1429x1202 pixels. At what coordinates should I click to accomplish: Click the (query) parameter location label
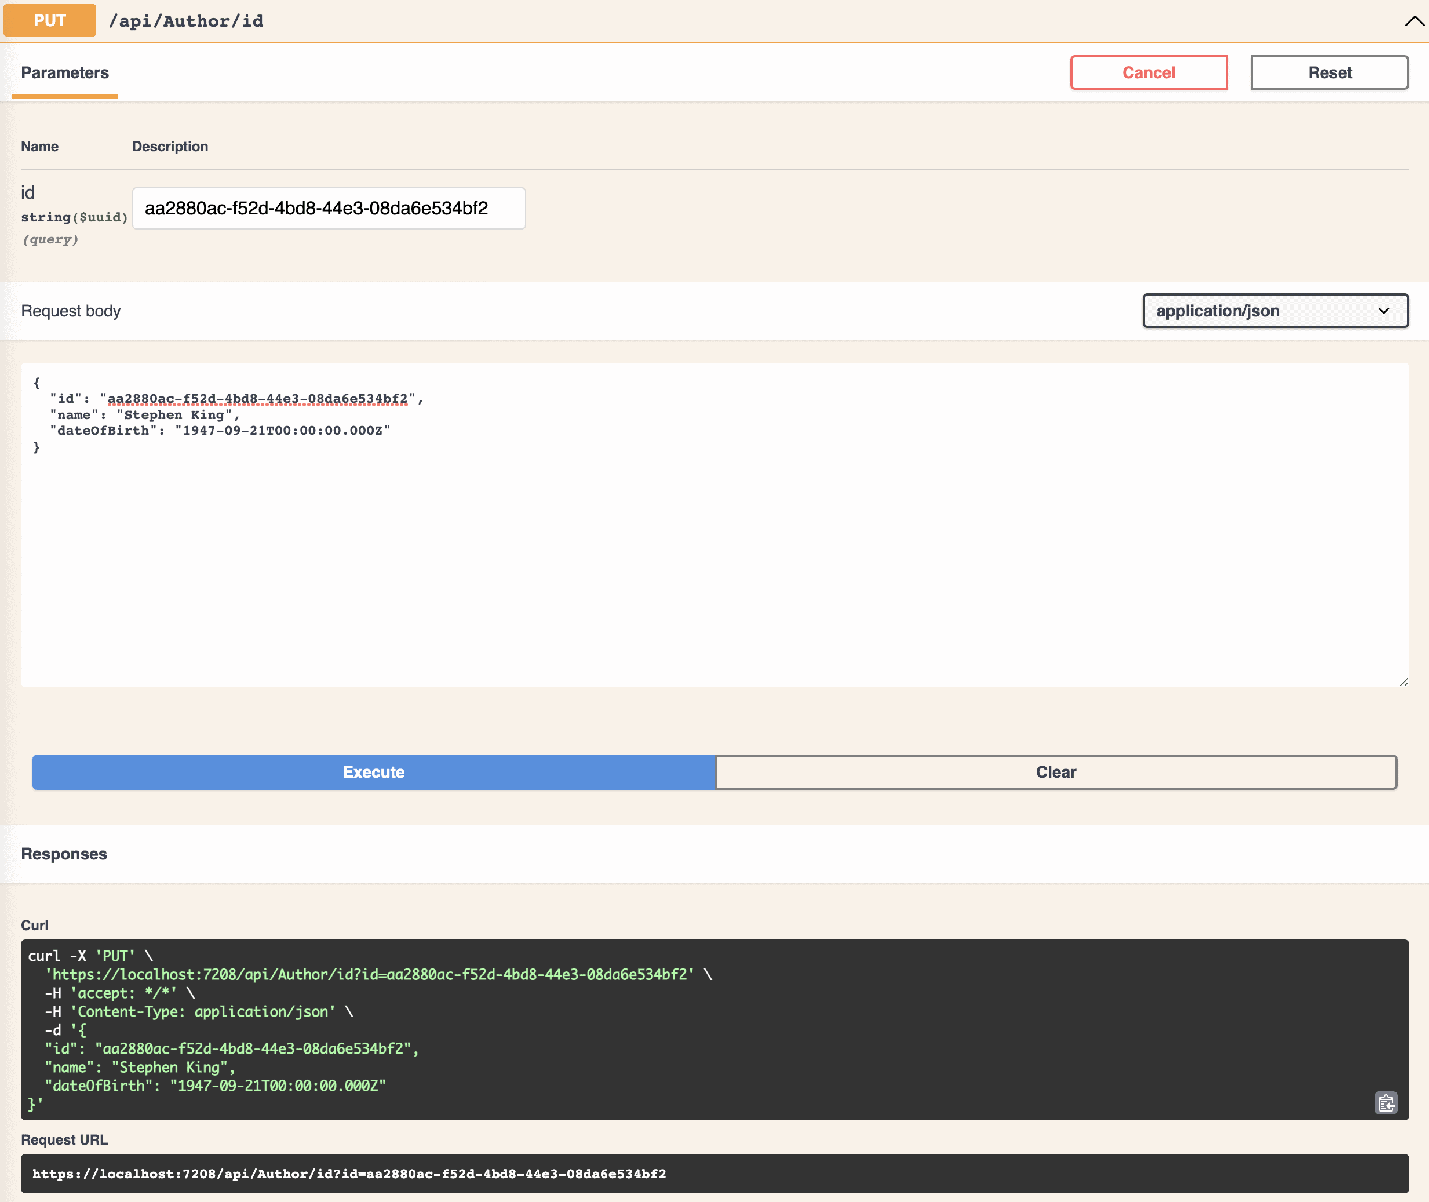point(50,239)
